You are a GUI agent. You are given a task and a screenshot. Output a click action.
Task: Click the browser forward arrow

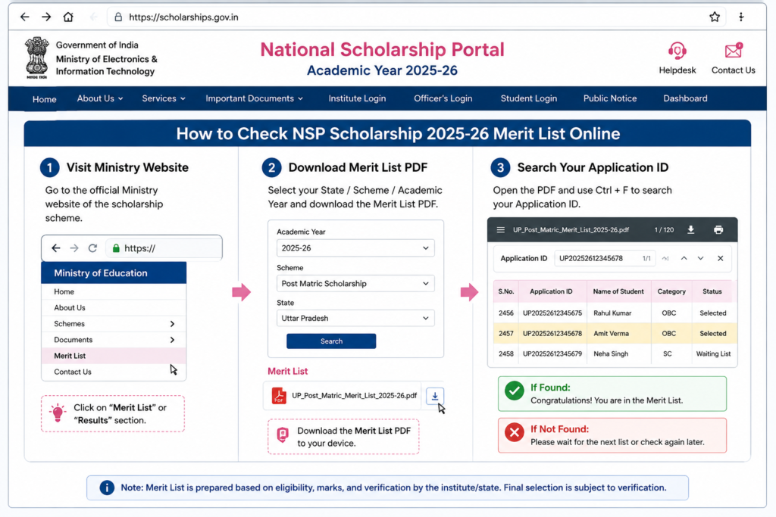coord(46,17)
